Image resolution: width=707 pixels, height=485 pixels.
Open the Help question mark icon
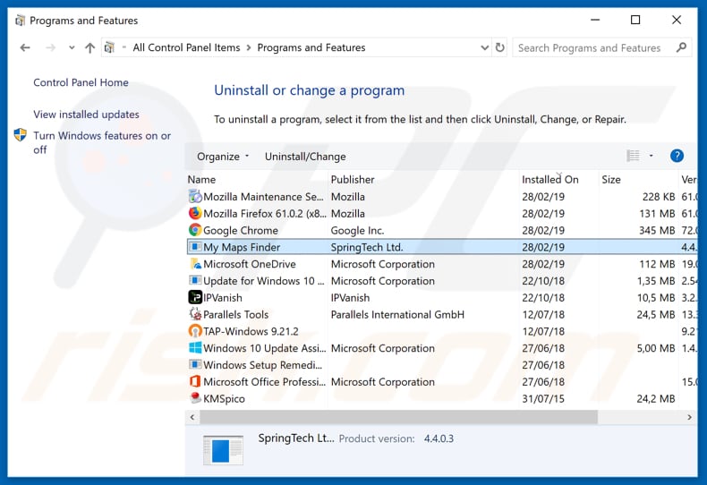677,156
